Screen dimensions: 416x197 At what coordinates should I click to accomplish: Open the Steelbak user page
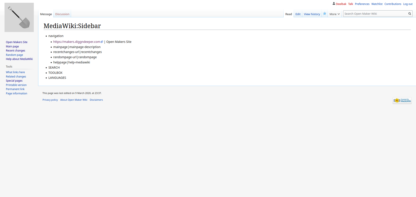pyautogui.click(x=341, y=4)
